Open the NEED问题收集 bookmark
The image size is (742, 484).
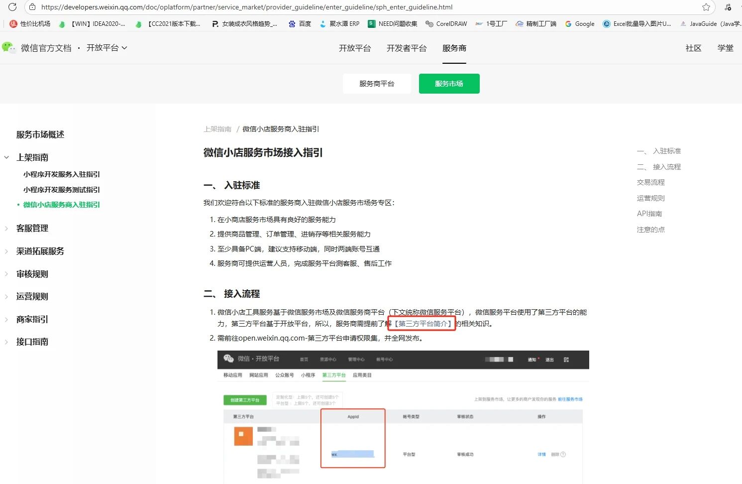[393, 23]
